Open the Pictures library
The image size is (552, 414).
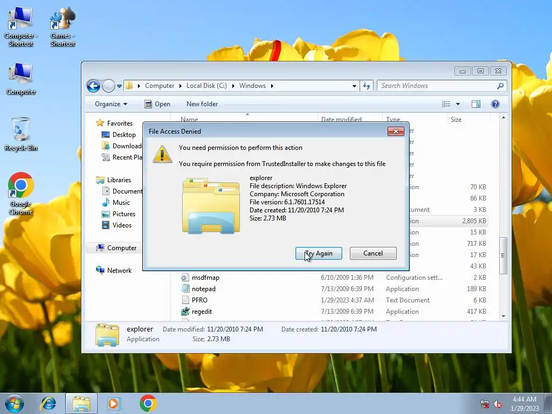[x=119, y=213]
